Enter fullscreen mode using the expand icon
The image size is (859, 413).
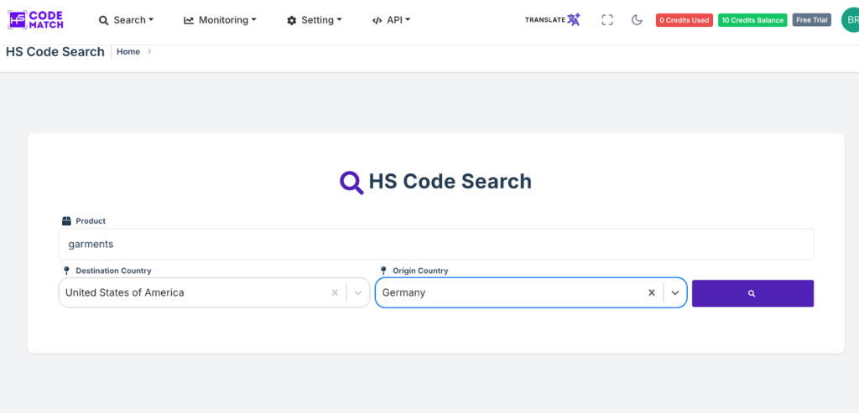[x=607, y=20]
